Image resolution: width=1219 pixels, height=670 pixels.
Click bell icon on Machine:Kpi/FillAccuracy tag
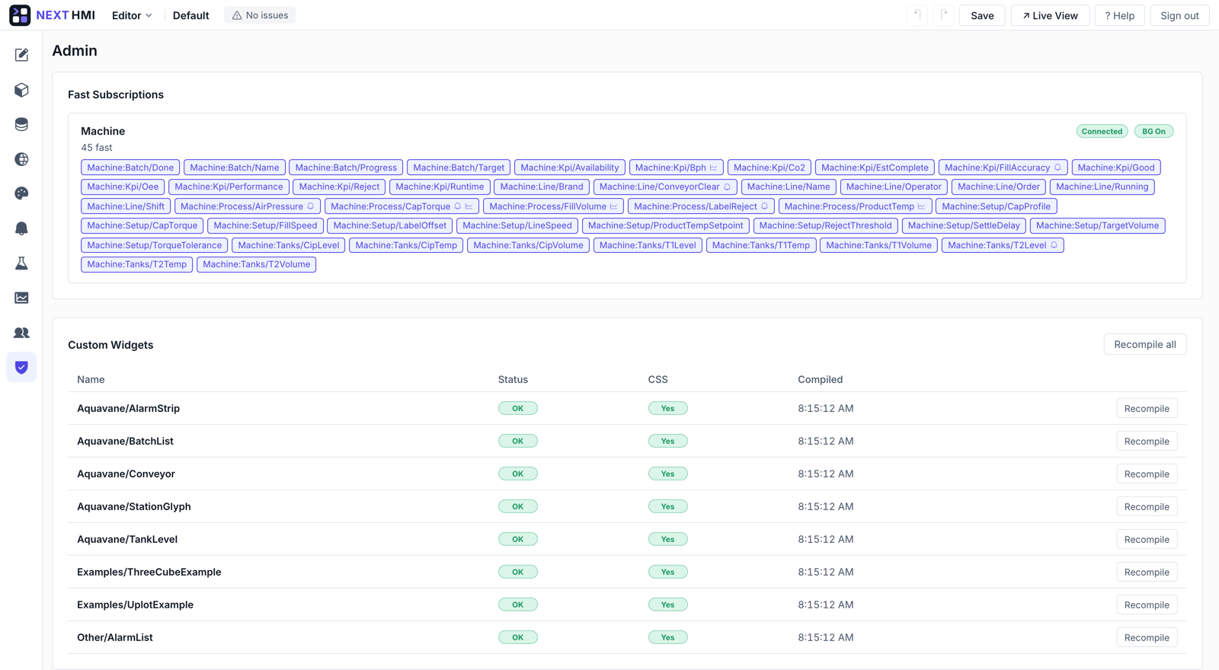pos(1057,167)
